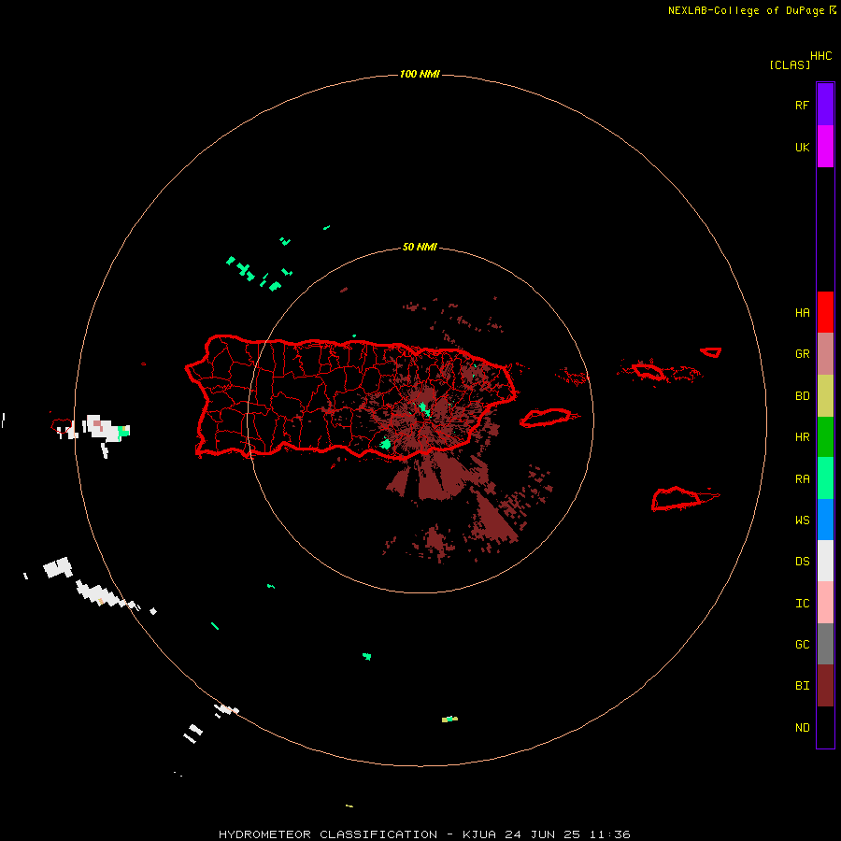Click the "50 NMI" range ring label

point(420,248)
